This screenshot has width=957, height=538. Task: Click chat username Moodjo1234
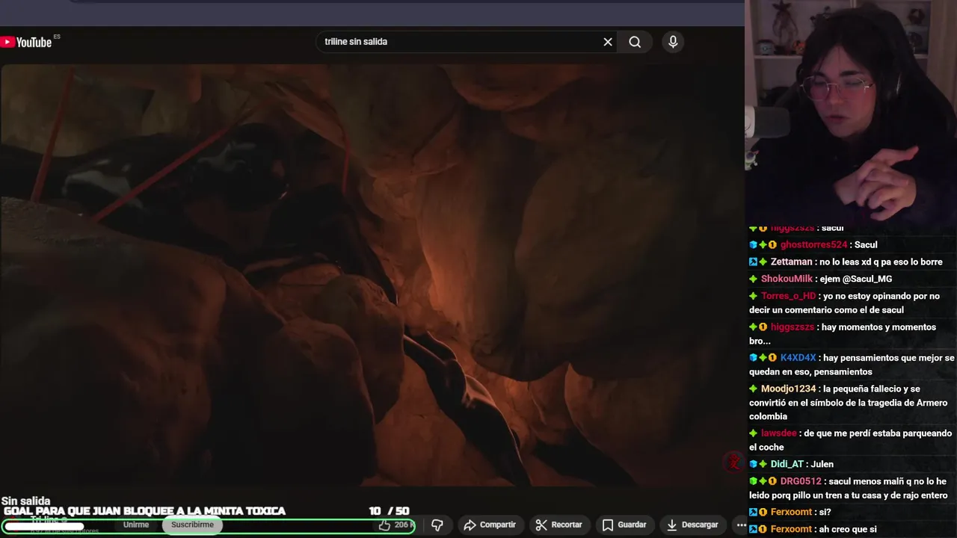point(788,389)
